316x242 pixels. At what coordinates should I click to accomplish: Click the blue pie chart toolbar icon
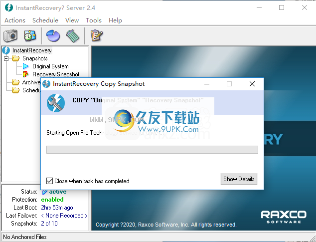pyautogui.click(x=53, y=36)
